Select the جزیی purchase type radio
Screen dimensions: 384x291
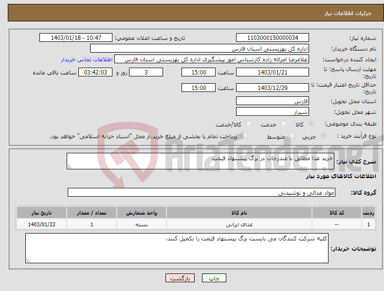pyautogui.click(x=323, y=135)
